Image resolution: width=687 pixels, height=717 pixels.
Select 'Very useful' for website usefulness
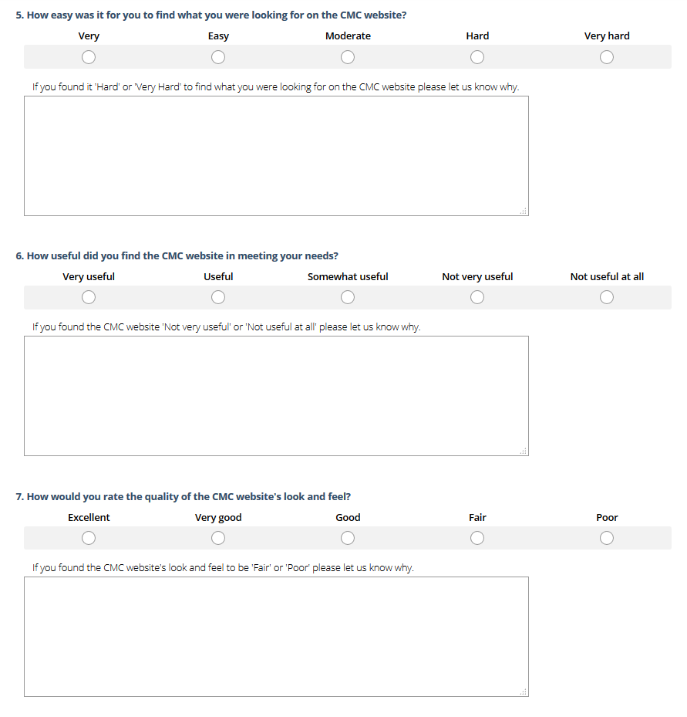pos(89,298)
